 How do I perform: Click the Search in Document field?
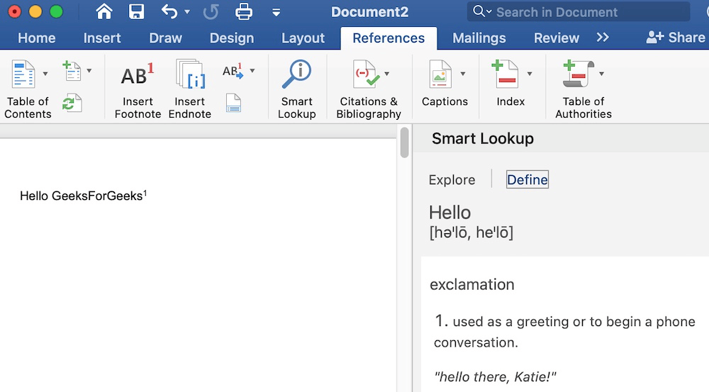click(579, 12)
